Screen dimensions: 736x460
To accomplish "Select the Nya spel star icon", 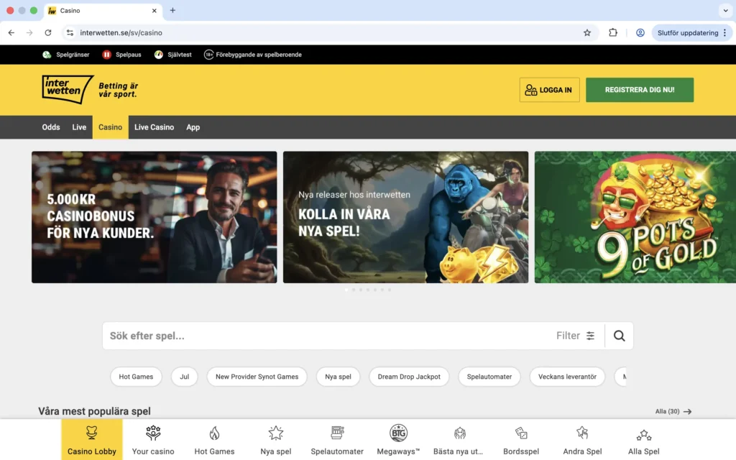I will pos(275,433).
